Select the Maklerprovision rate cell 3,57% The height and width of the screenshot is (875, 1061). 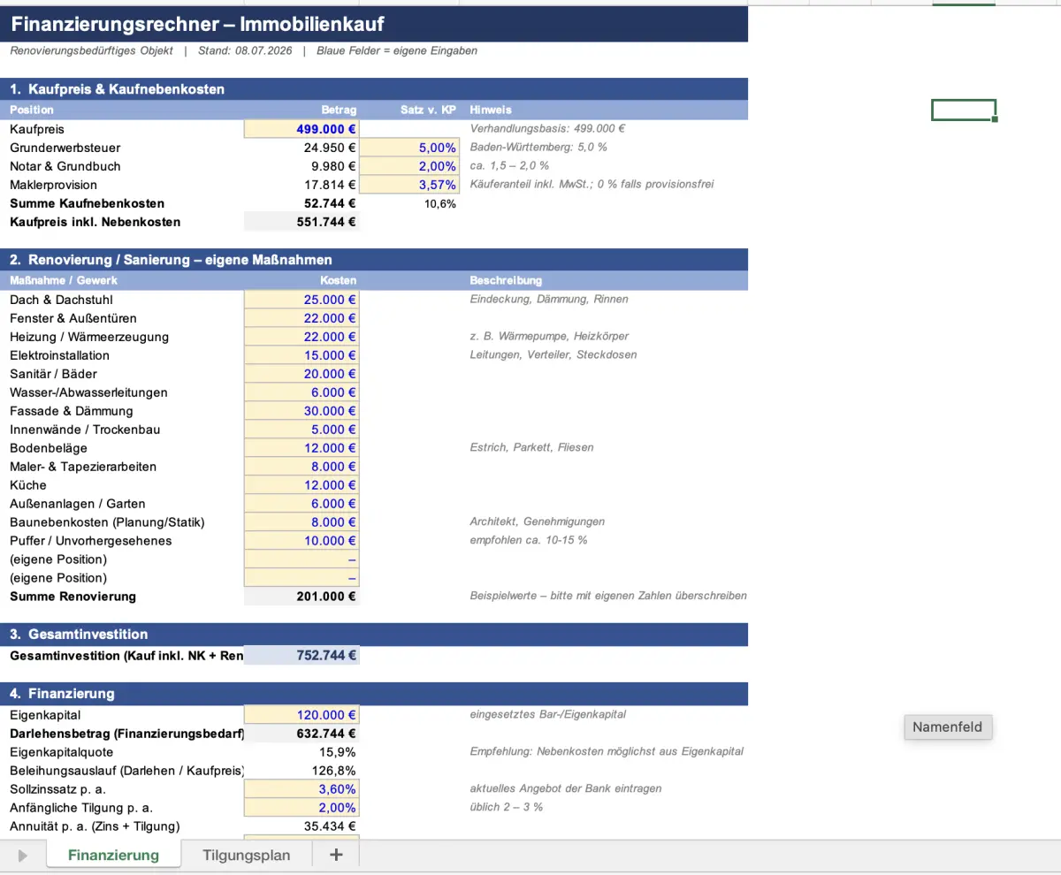tap(408, 185)
